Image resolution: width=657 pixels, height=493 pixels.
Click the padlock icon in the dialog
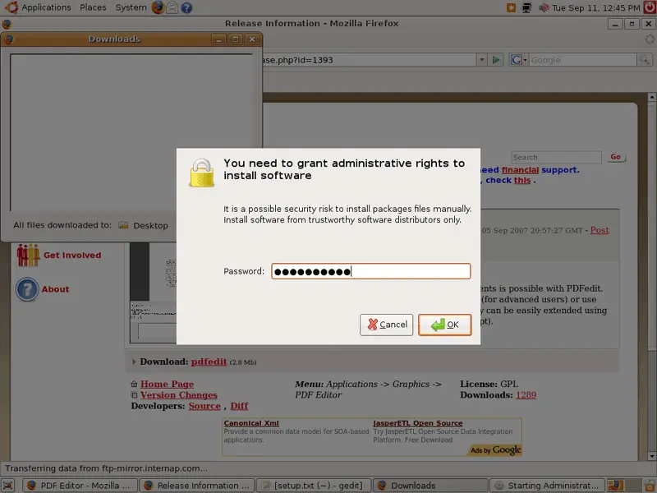pyautogui.click(x=201, y=173)
